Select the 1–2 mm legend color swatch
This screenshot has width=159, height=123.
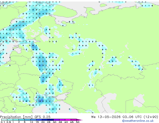(x=16, y=120)
